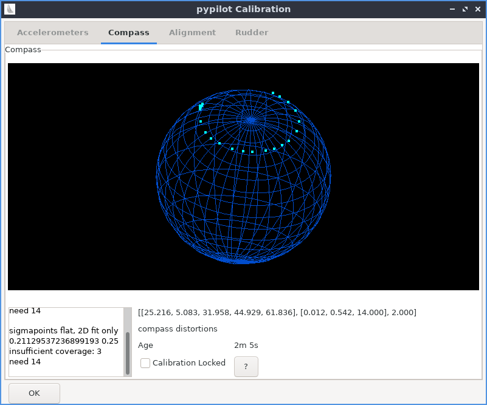Click the pypilot Calibration title bar
This screenshot has width=487, height=405.
tap(243, 9)
